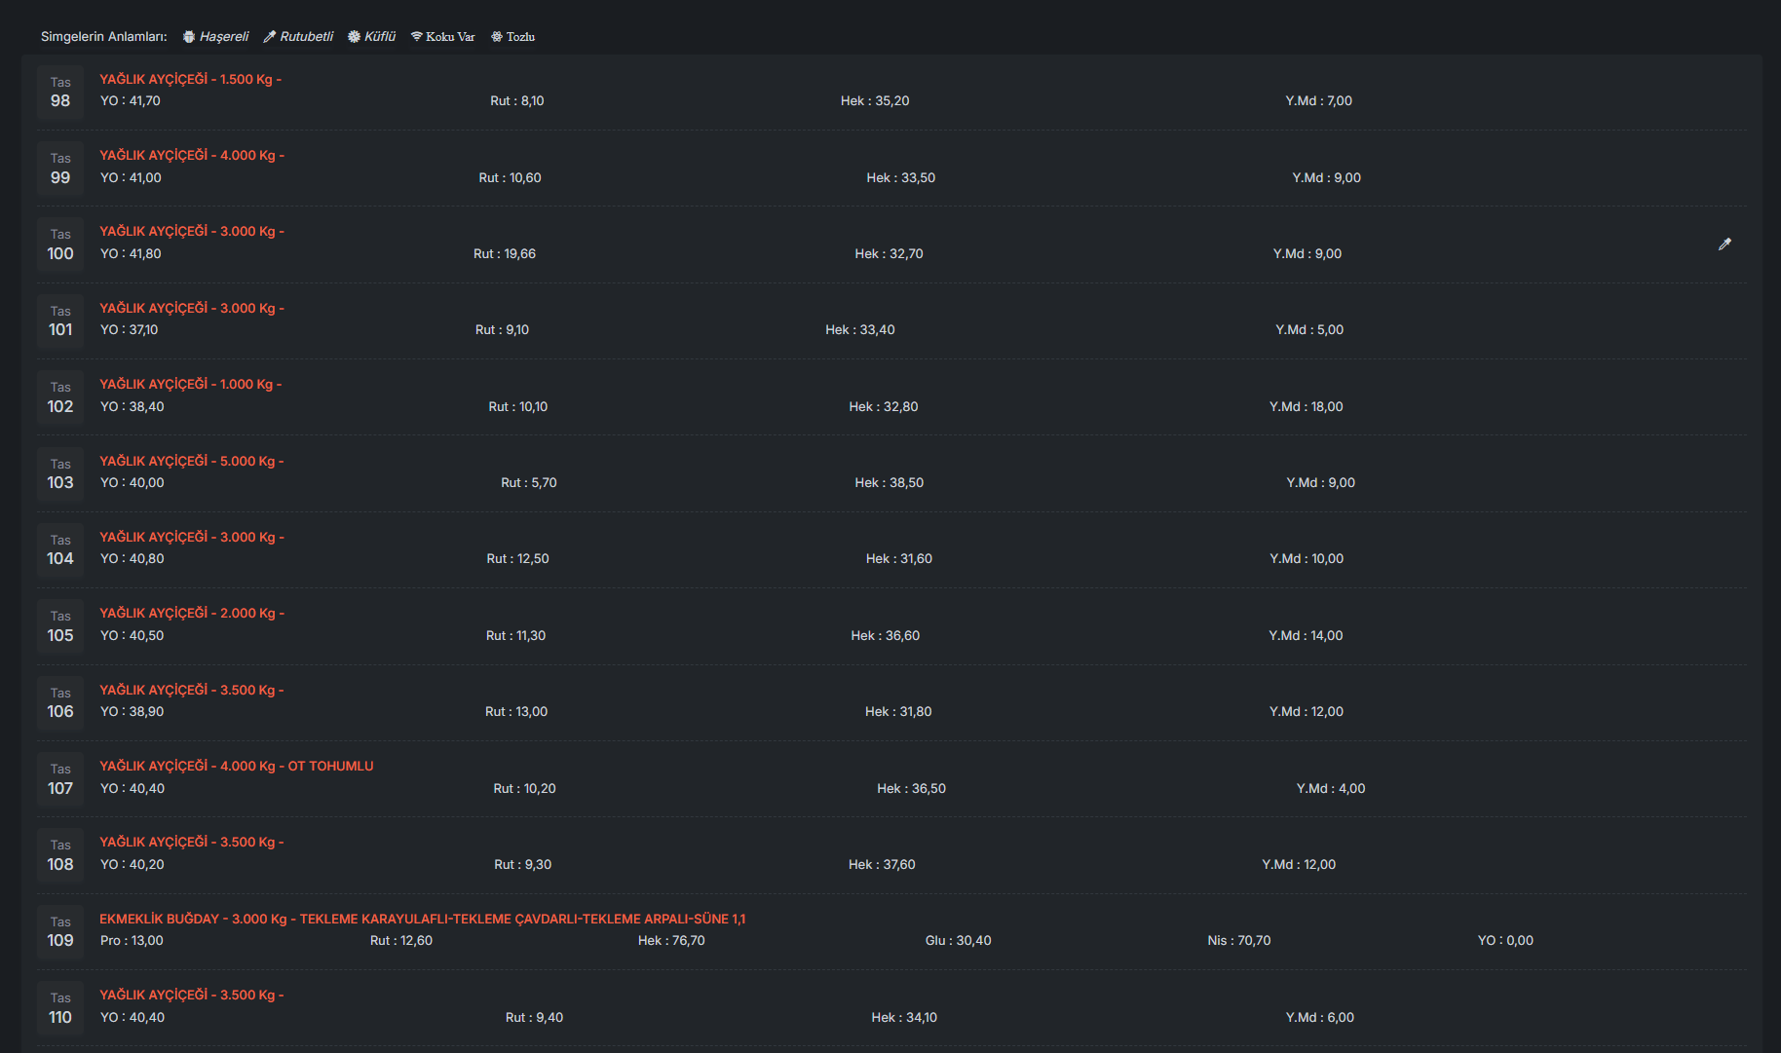Click the Koku Var wifi-style icon
1781x1053 pixels.
coord(416,37)
